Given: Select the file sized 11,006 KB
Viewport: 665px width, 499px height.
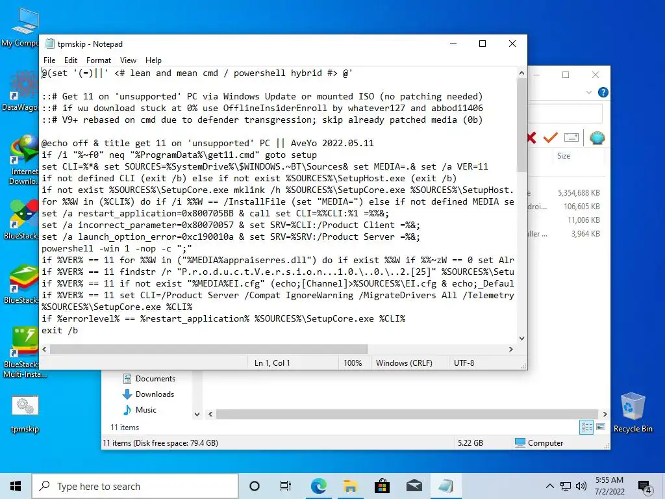Looking at the screenshot, I should click(584, 220).
